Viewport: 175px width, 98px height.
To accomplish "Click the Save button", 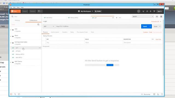I will click(156, 26).
